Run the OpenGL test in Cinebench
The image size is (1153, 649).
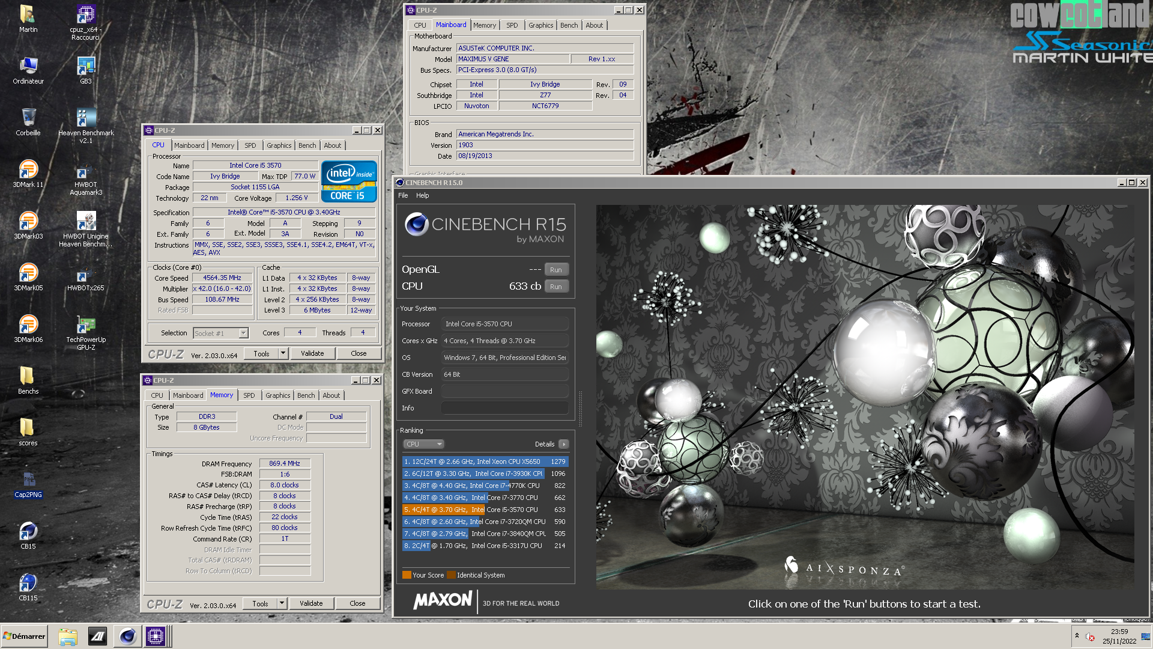point(556,270)
